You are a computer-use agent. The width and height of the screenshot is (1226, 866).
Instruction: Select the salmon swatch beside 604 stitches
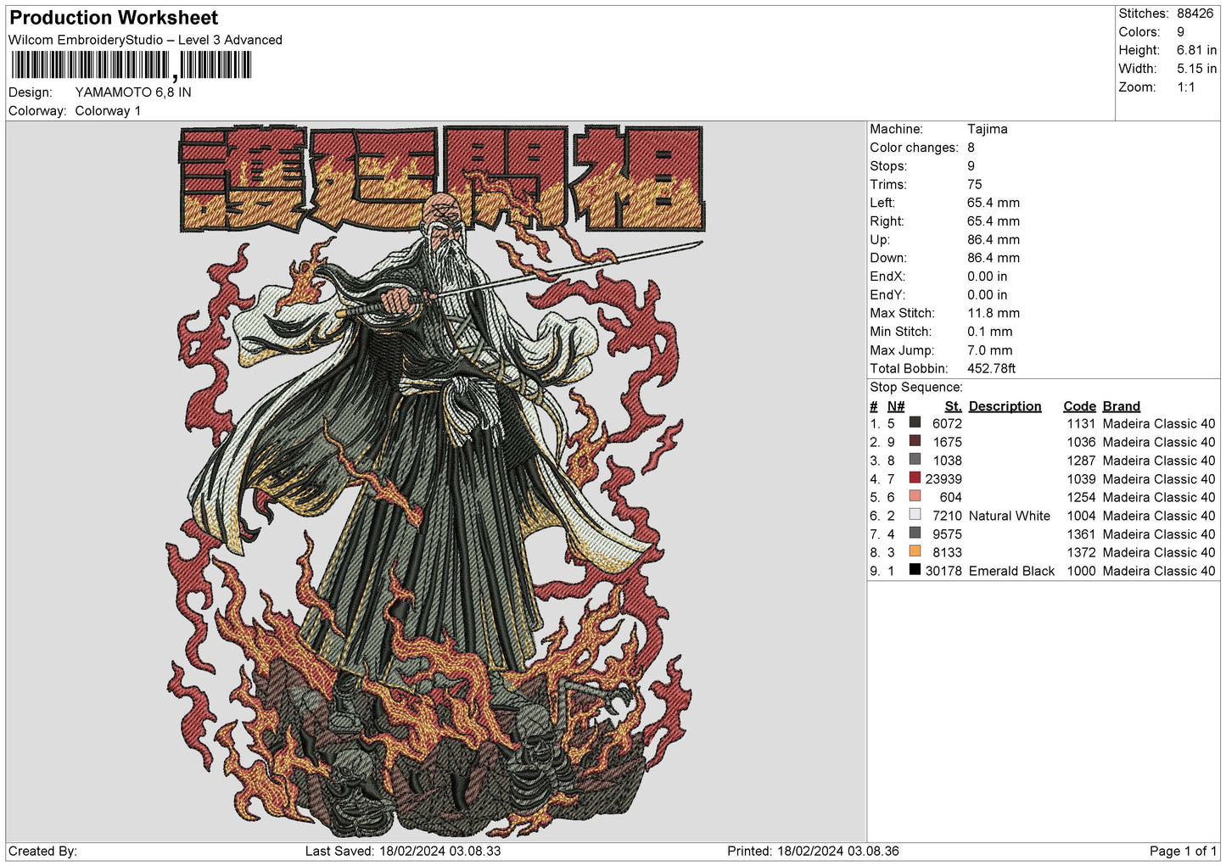click(x=915, y=496)
